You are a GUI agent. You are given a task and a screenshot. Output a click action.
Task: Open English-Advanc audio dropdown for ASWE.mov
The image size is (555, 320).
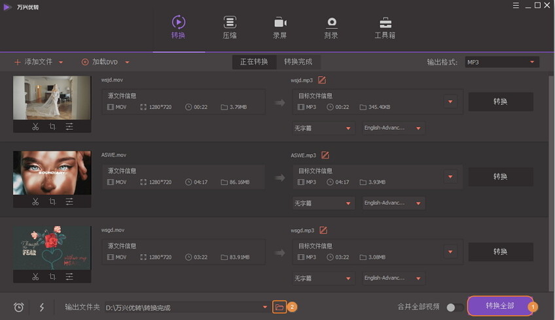point(393,203)
